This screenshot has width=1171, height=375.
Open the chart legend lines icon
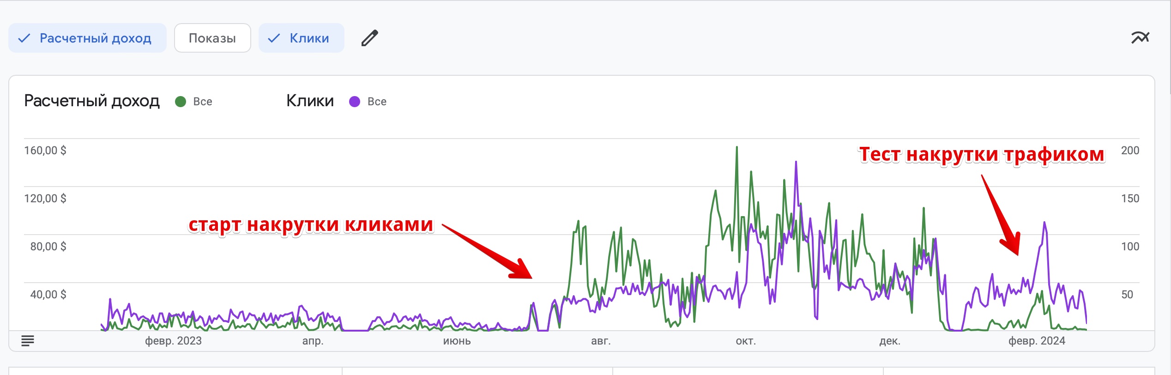[x=28, y=341]
